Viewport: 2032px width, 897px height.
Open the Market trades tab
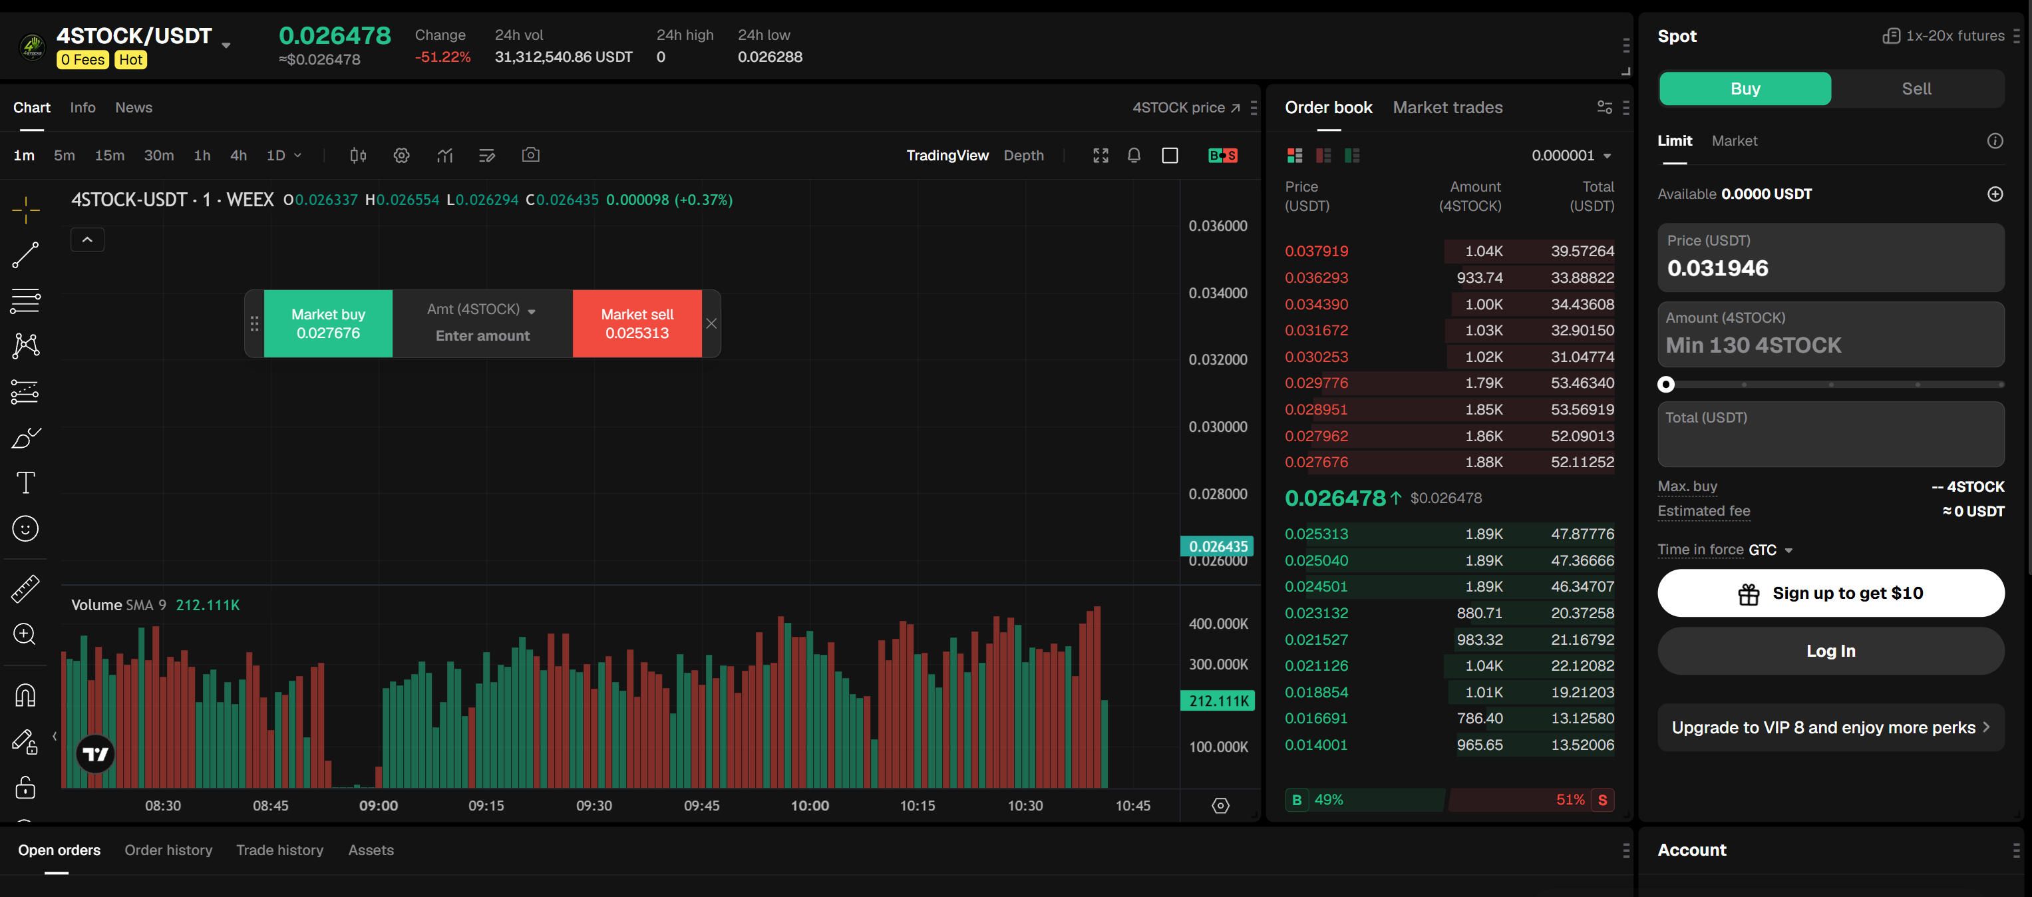(1448, 107)
